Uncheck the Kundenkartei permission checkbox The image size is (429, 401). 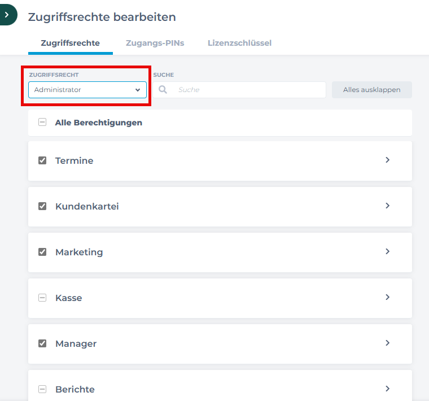[x=42, y=206]
